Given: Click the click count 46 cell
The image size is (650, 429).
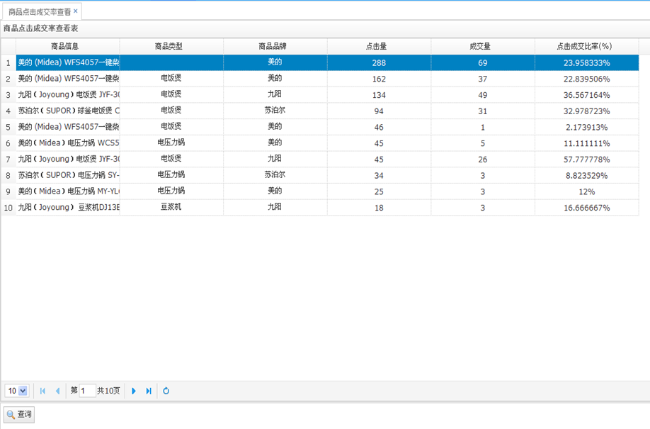Looking at the screenshot, I should (380, 127).
